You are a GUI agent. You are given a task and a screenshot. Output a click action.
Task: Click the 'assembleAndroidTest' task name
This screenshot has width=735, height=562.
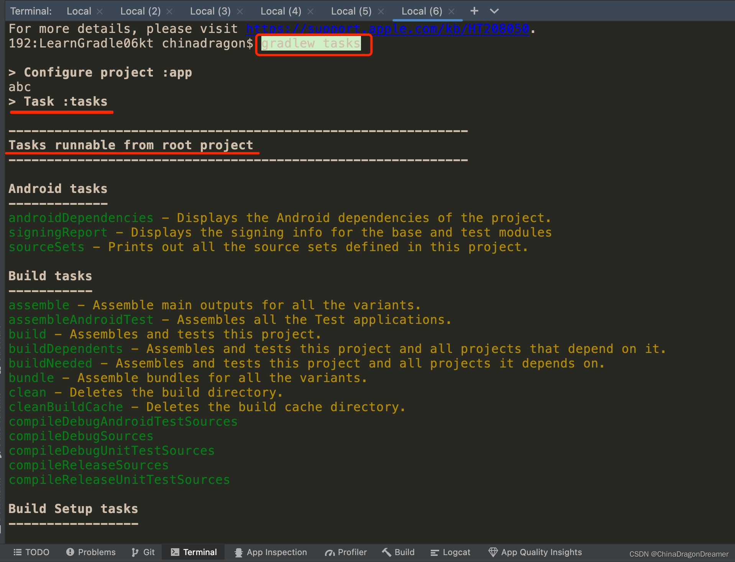point(81,320)
